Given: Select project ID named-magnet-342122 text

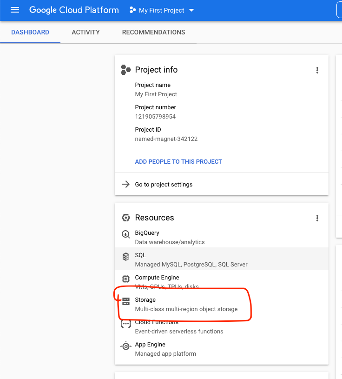Looking at the screenshot, I should point(166,139).
